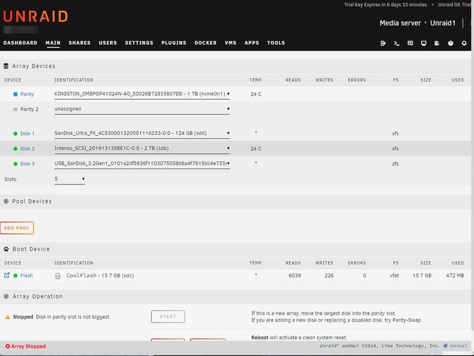Select the Main tab
Image resolution: width=474 pixels, height=356 pixels.
click(x=53, y=43)
